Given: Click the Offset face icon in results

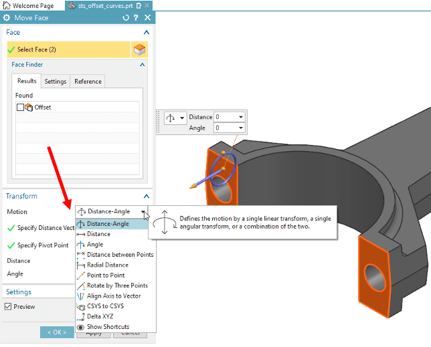Looking at the screenshot, I should 29,107.
